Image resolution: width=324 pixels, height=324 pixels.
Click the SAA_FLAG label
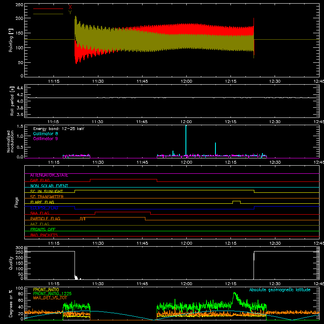40,213
